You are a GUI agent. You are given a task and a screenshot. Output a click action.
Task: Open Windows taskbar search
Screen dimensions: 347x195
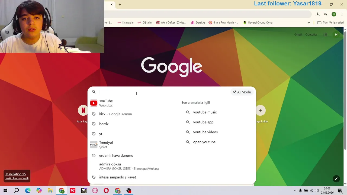coord(16,191)
